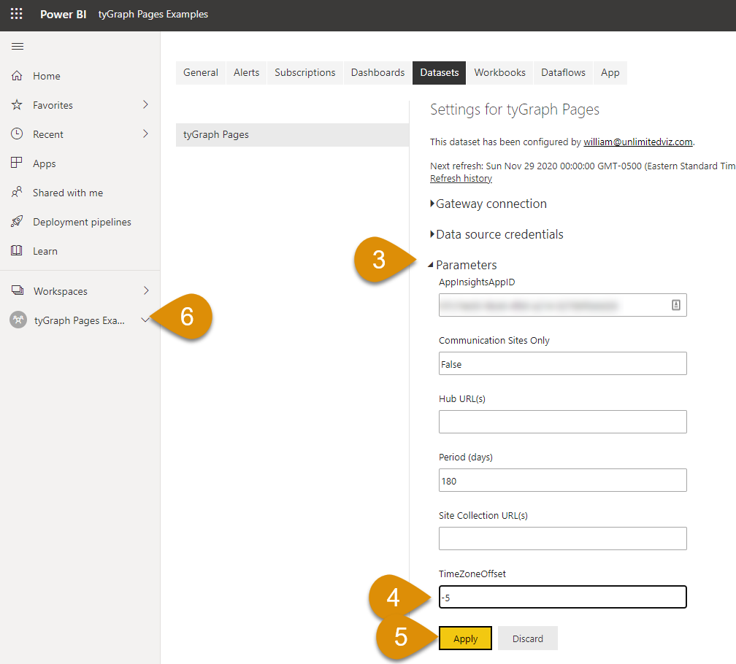This screenshot has height=664, width=736.
Task: Click the Home icon in sidebar
Action: click(18, 76)
